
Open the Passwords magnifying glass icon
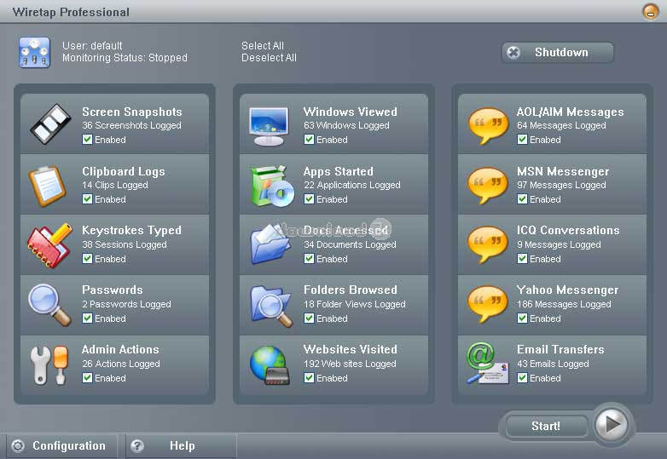(x=49, y=305)
